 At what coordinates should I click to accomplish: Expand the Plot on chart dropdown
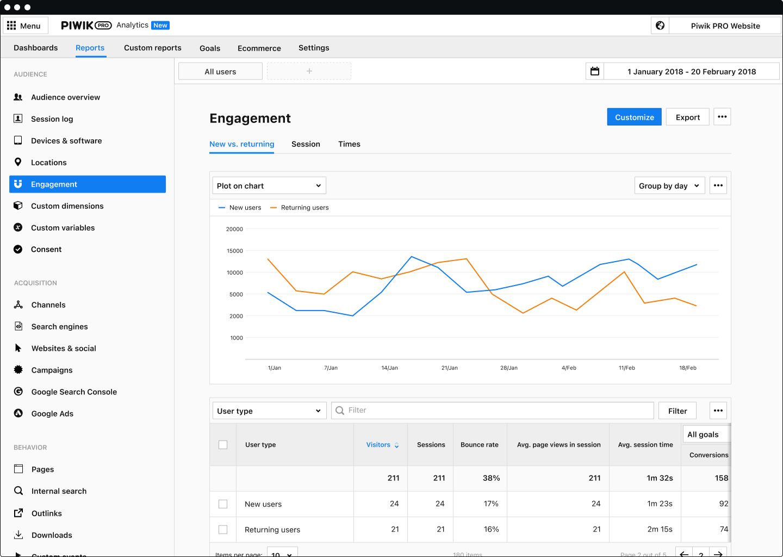click(x=269, y=185)
